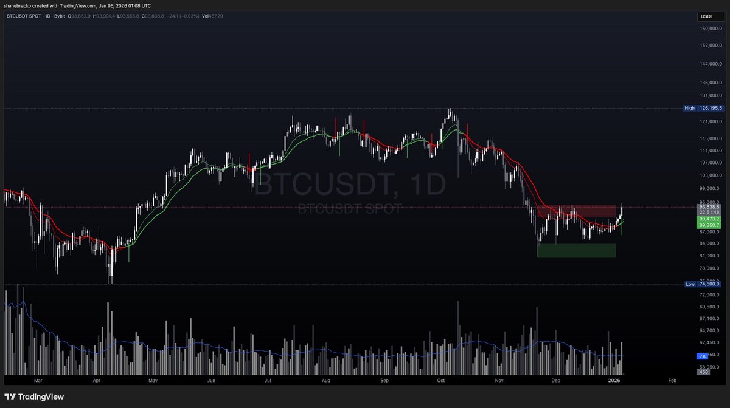The image size is (730, 408).
Task: Select the green demand zone rectangle drawing
Action: (575, 250)
